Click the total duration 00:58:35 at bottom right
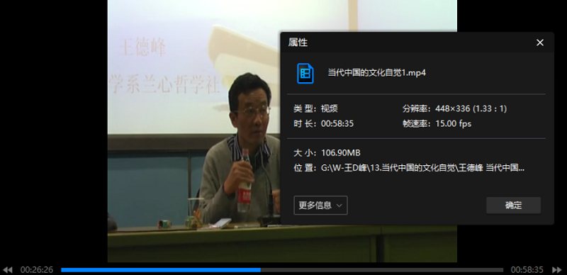567x275 pixels. click(527, 270)
